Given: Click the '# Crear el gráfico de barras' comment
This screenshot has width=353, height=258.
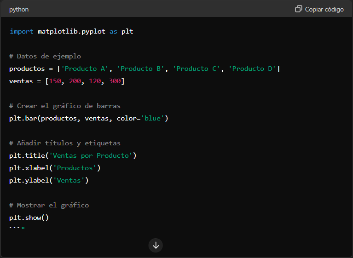Looking at the screenshot, I should pyautogui.click(x=65, y=106).
